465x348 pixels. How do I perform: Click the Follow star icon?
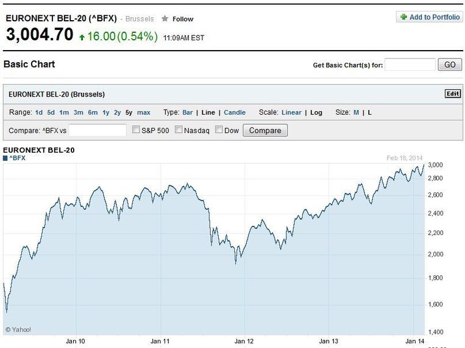tap(165, 19)
